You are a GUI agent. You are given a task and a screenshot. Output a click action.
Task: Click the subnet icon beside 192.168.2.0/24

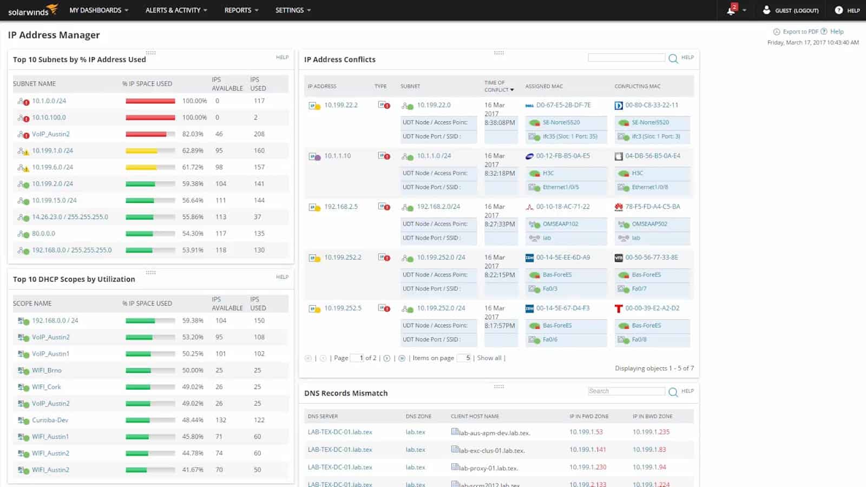[x=407, y=207]
